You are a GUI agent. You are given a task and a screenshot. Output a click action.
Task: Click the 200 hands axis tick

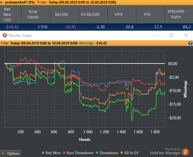[x=21, y=132]
